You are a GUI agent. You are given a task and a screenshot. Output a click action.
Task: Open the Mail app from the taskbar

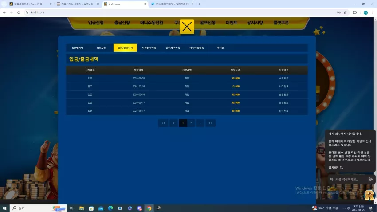pos(101,208)
